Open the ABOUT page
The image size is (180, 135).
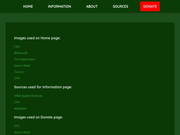[x=92, y=6]
